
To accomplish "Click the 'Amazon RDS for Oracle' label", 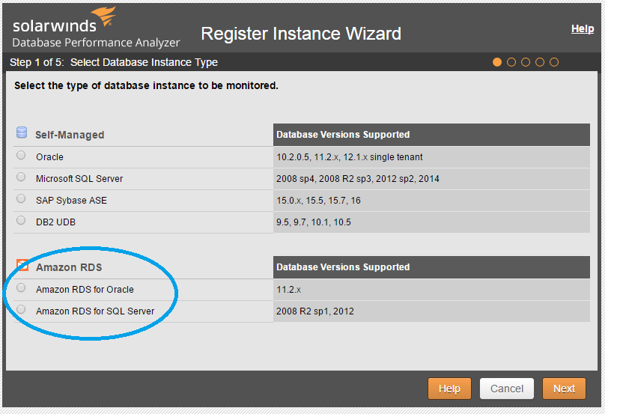I will click(x=85, y=289).
